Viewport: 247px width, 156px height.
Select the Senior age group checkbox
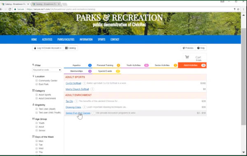click(37, 130)
